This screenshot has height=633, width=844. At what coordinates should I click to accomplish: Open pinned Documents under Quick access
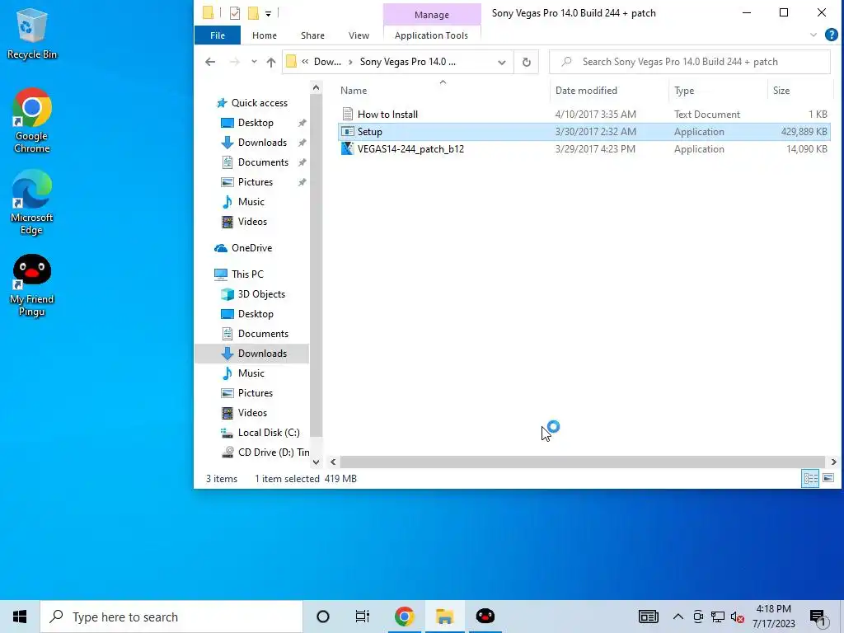tap(263, 162)
